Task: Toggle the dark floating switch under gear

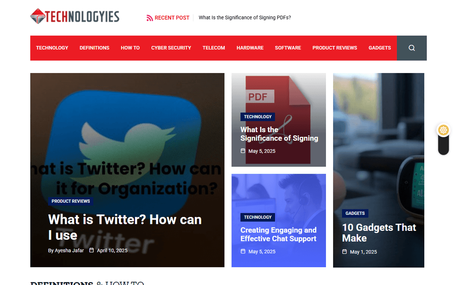Action: [x=443, y=144]
